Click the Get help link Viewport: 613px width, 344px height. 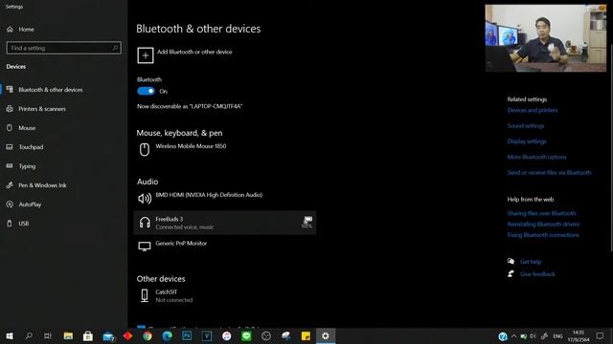531,262
